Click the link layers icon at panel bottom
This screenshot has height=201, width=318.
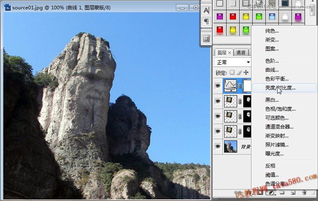click(237, 192)
